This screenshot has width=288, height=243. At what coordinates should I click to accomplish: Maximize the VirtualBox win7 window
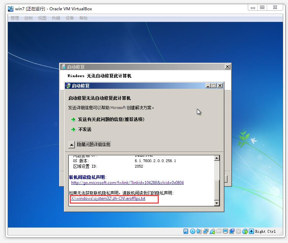pyautogui.click(x=262, y=8)
